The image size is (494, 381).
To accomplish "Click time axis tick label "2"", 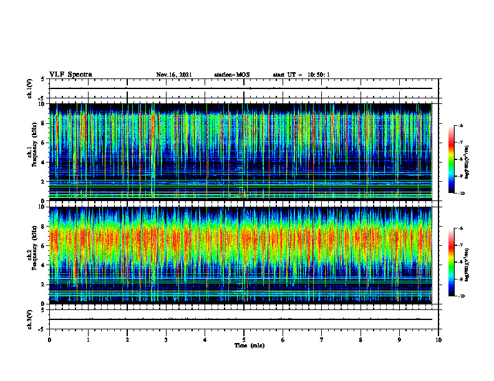I will (127, 340).
